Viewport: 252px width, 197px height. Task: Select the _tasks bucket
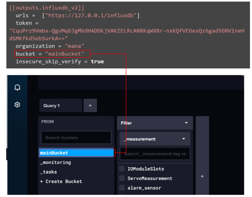[49, 172]
